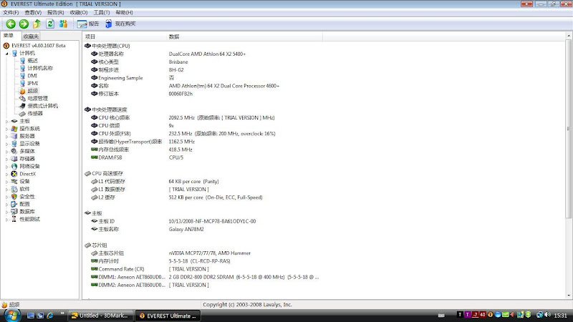
Task: Expand the 操作系统 tree node
Action: [6, 129]
